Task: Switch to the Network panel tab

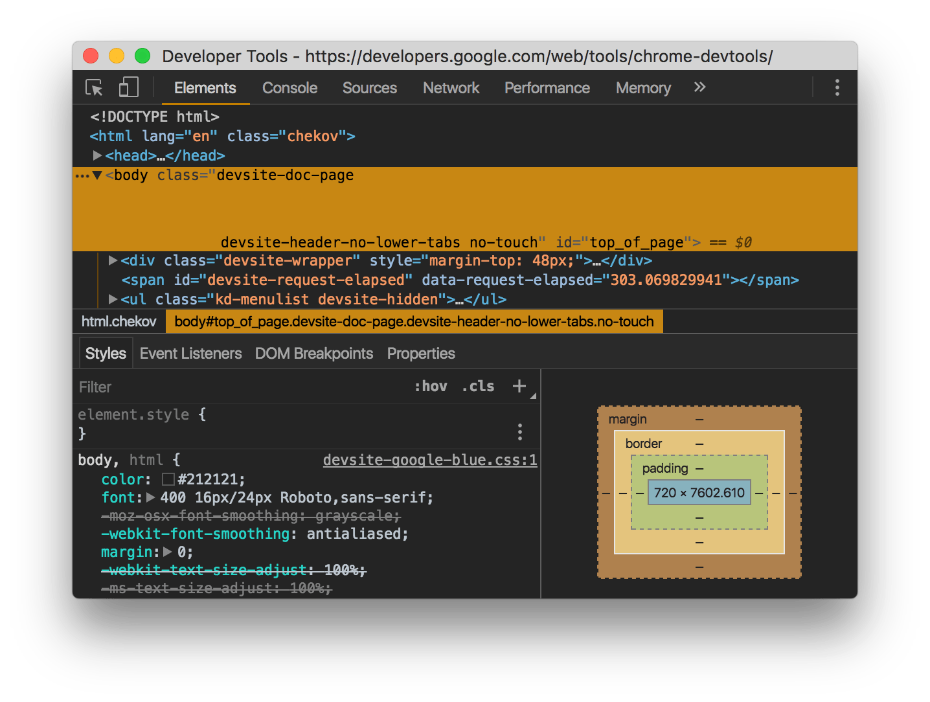Action: (451, 87)
